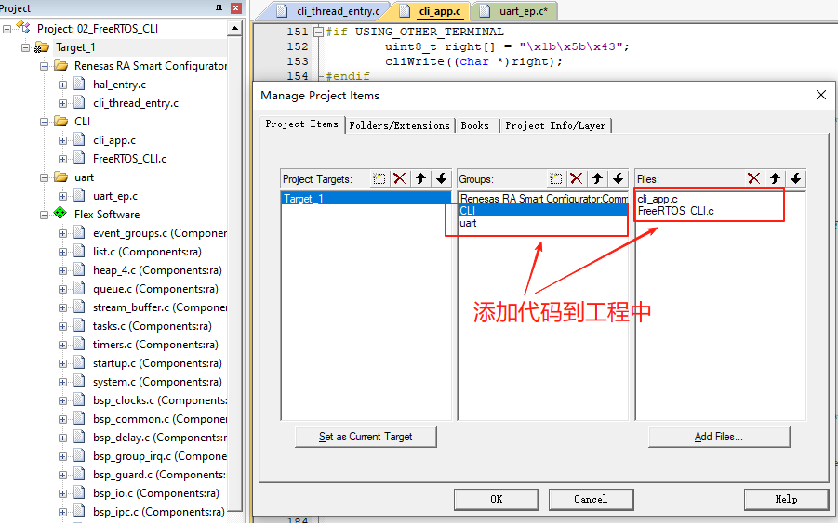Screen dimensions: 838x523
Task: Move the file up in Files list
Action: coord(775,178)
